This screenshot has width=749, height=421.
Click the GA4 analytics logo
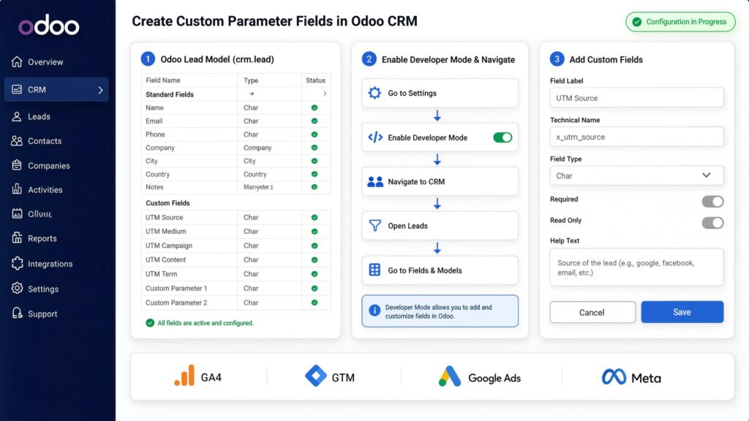point(184,376)
